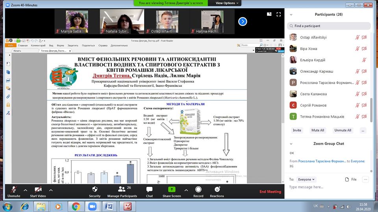Image resolution: width=378 pixels, height=212 pixels.
Task: Open the Chat icon in toolbar
Action: click(x=149, y=189)
